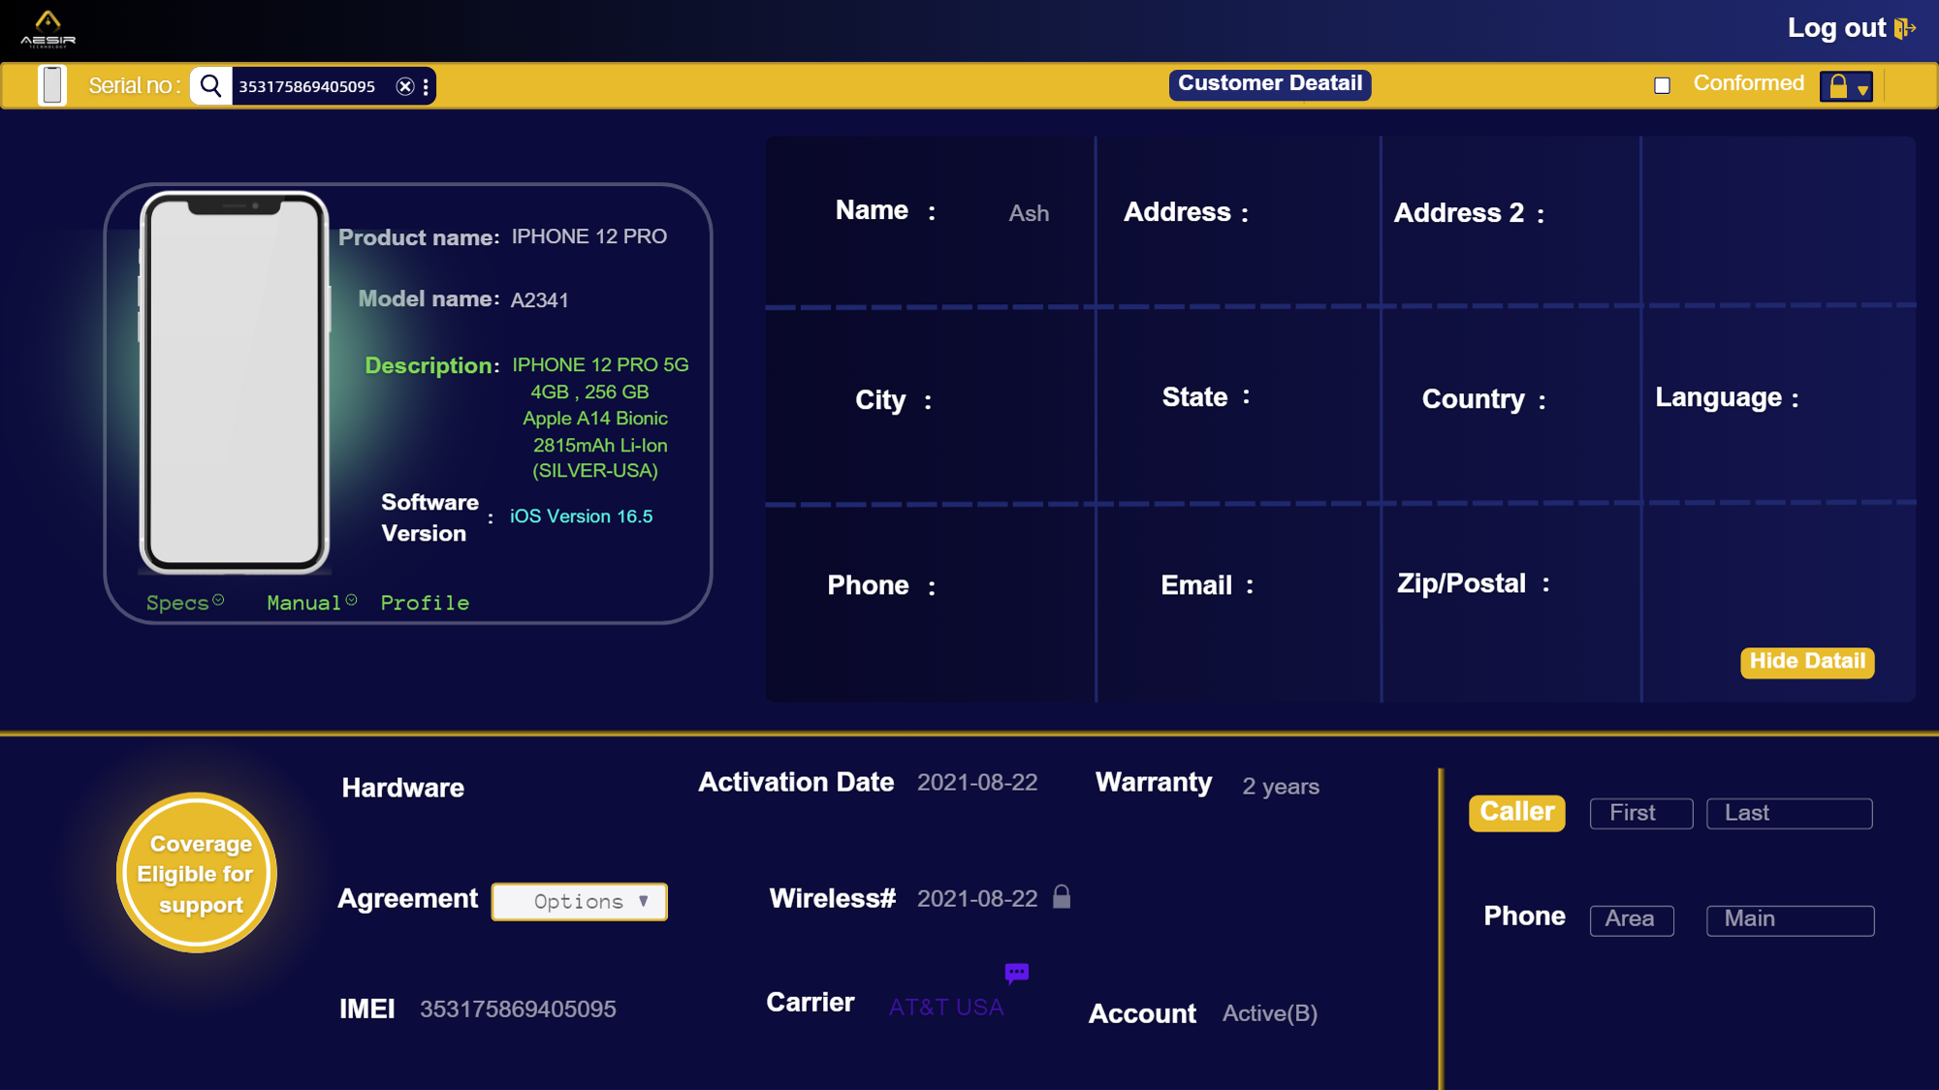
Task: Open the three-dot menu beside serial field
Action: (x=426, y=86)
